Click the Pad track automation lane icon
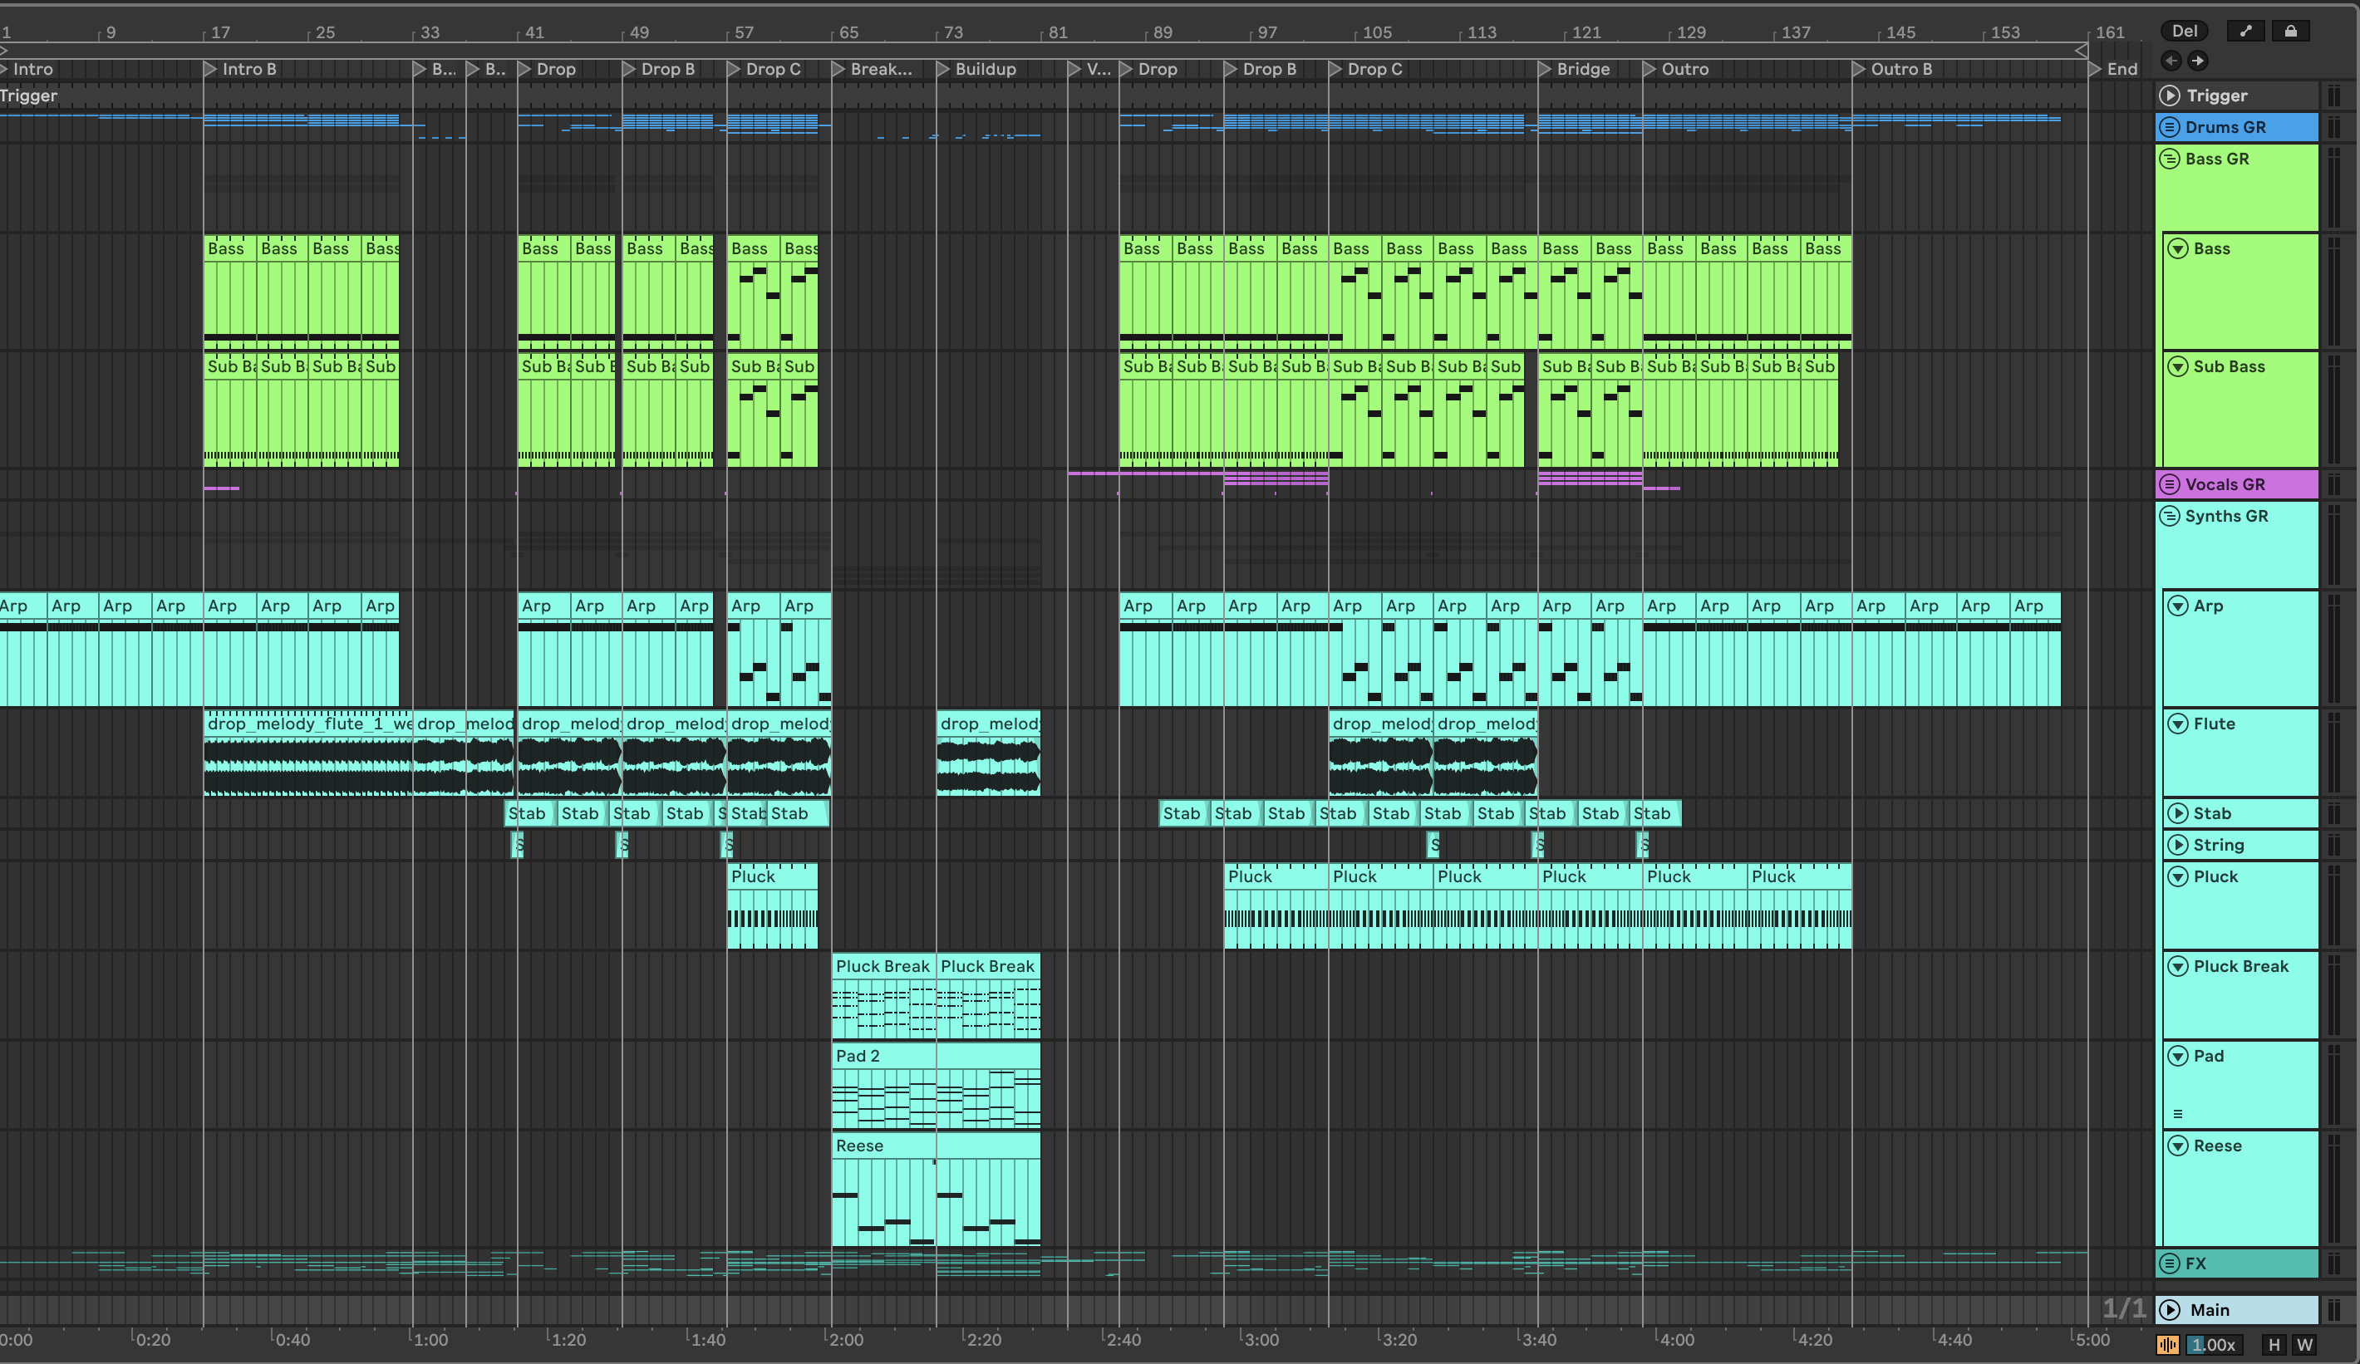Viewport: 2360px width, 1364px height. 2178,1114
